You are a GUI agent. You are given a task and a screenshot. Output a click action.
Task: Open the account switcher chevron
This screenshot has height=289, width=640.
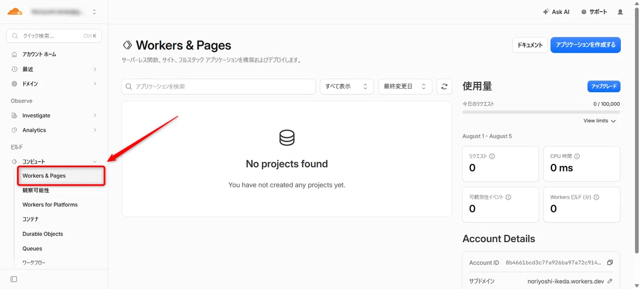(94, 12)
